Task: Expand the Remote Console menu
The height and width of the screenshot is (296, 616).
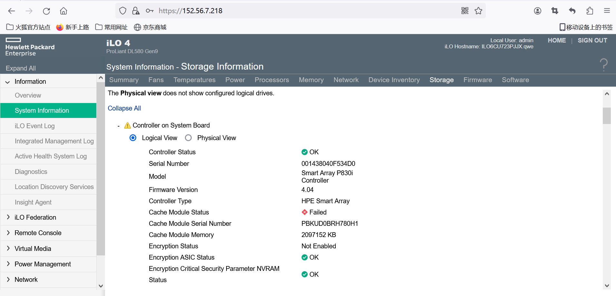Action: pyautogui.click(x=8, y=233)
